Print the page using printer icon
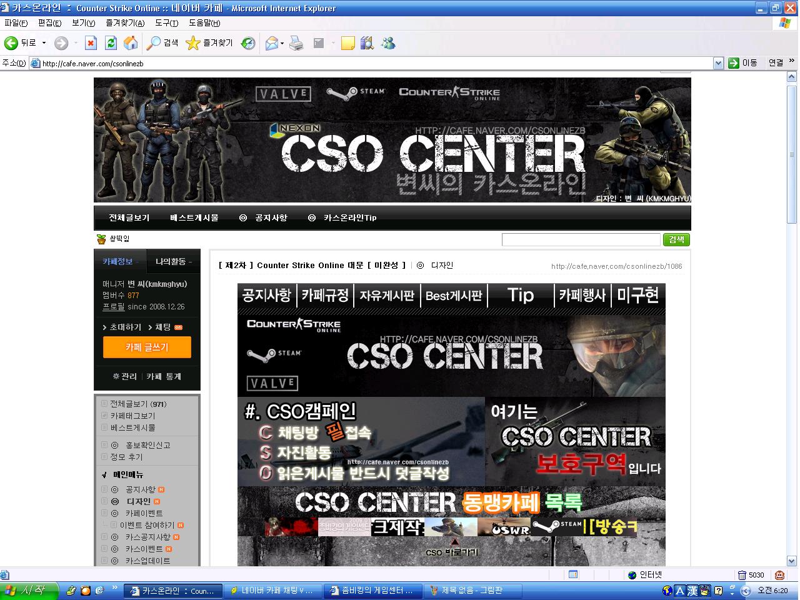Viewport: 800px width, 600px height. pyautogui.click(x=297, y=43)
